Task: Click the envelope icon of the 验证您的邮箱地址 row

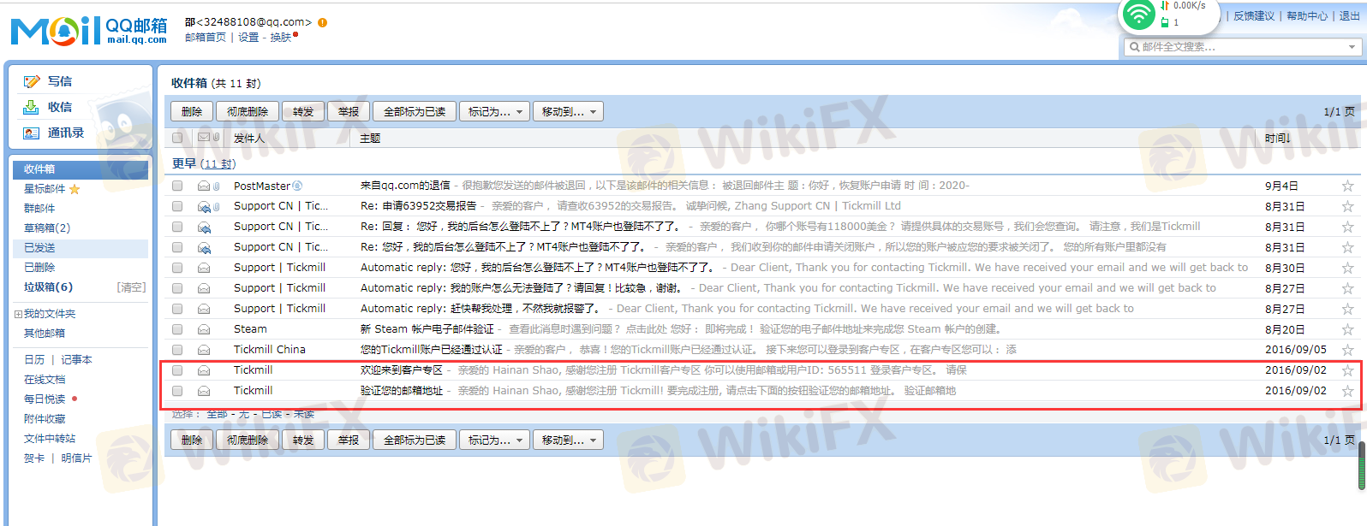Action: point(204,391)
